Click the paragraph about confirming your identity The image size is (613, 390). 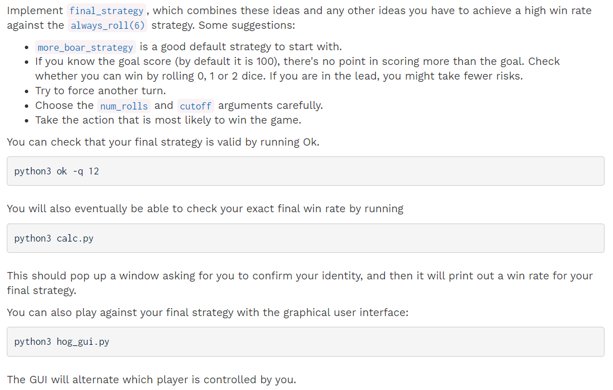300,283
